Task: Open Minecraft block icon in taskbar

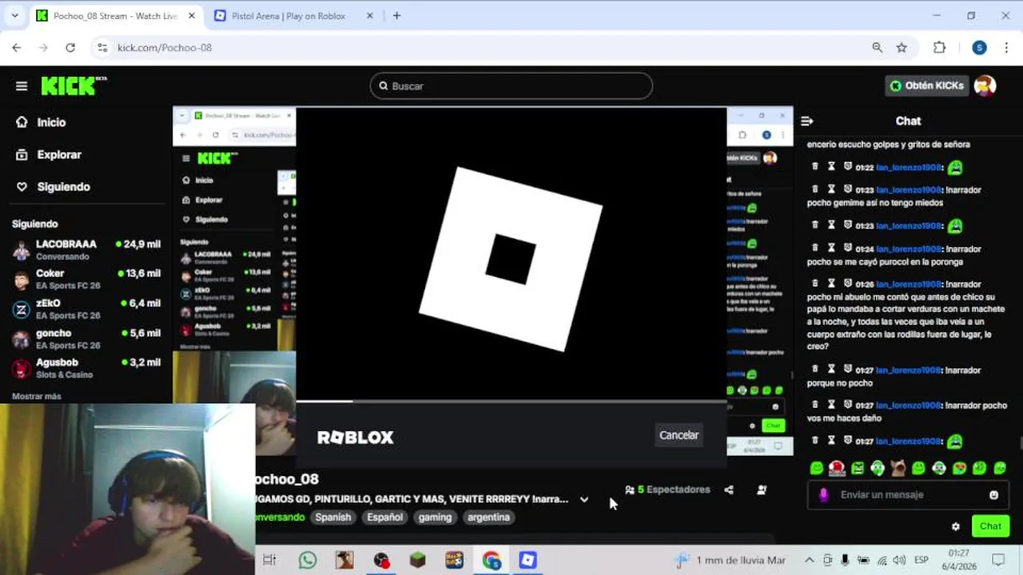Action: (x=418, y=560)
